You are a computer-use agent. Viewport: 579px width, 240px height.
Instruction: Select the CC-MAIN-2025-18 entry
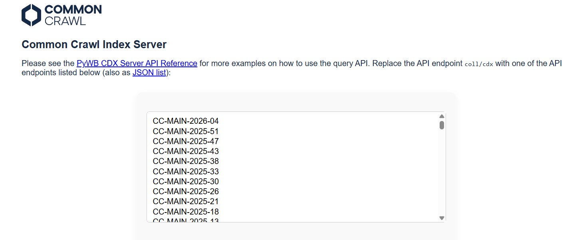coord(186,212)
